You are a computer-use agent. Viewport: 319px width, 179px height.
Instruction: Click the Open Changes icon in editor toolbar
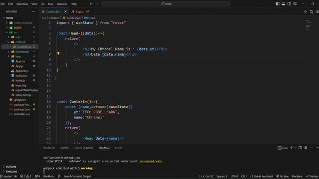click(312, 12)
